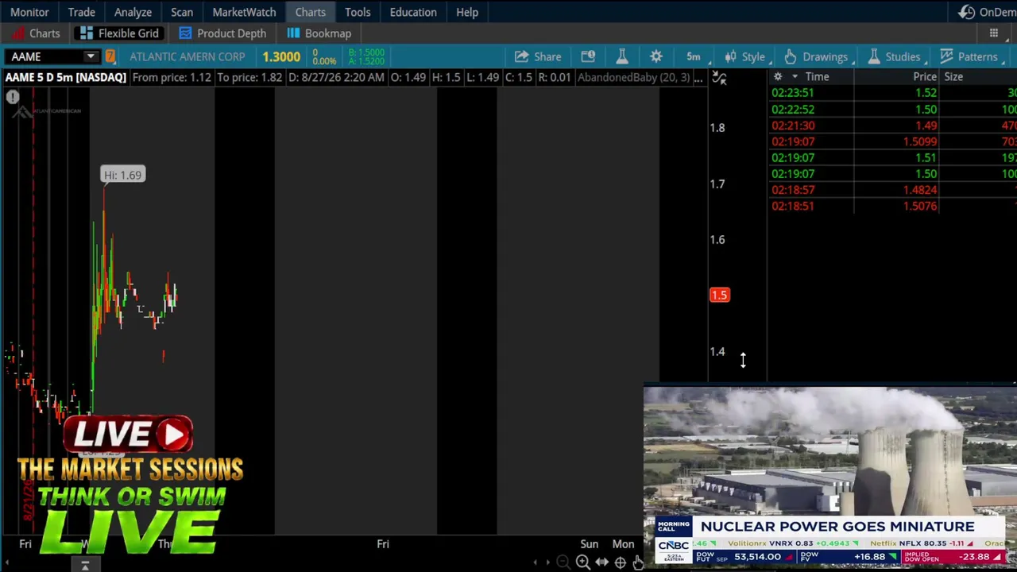Image resolution: width=1017 pixels, height=572 pixels.
Task: Expand the AAME symbol dropdown arrow
Action: pyautogui.click(x=91, y=56)
